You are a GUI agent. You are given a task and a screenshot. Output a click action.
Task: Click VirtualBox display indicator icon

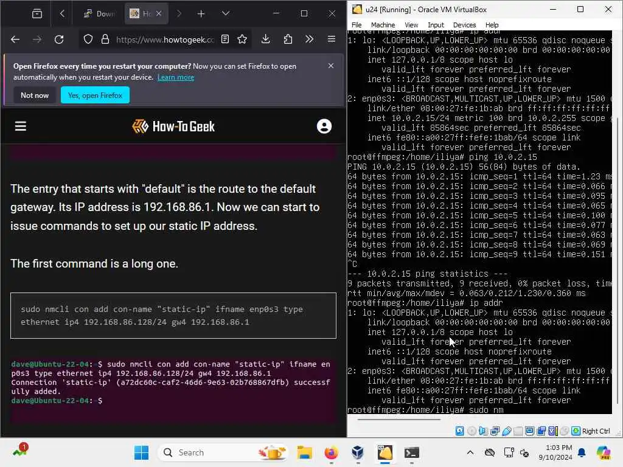point(529,431)
